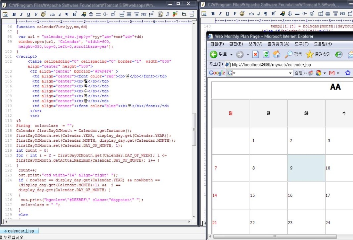Insert a table from right editor toolbar

coord(321,14)
